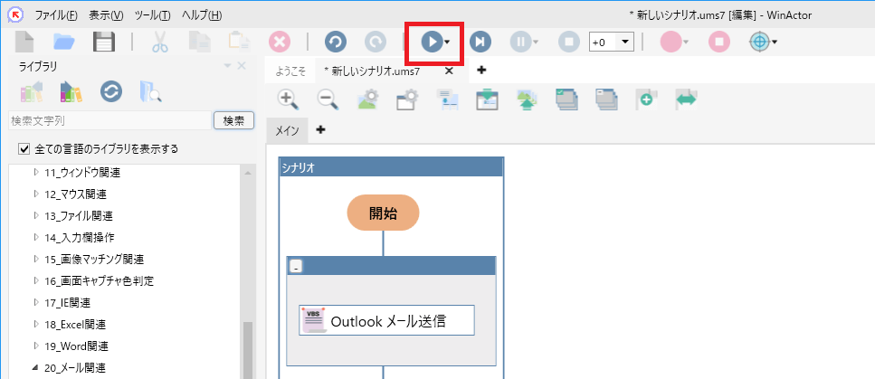Close the library panel
This screenshot has height=379, width=875.
pyautogui.click(x=242, y=66)
